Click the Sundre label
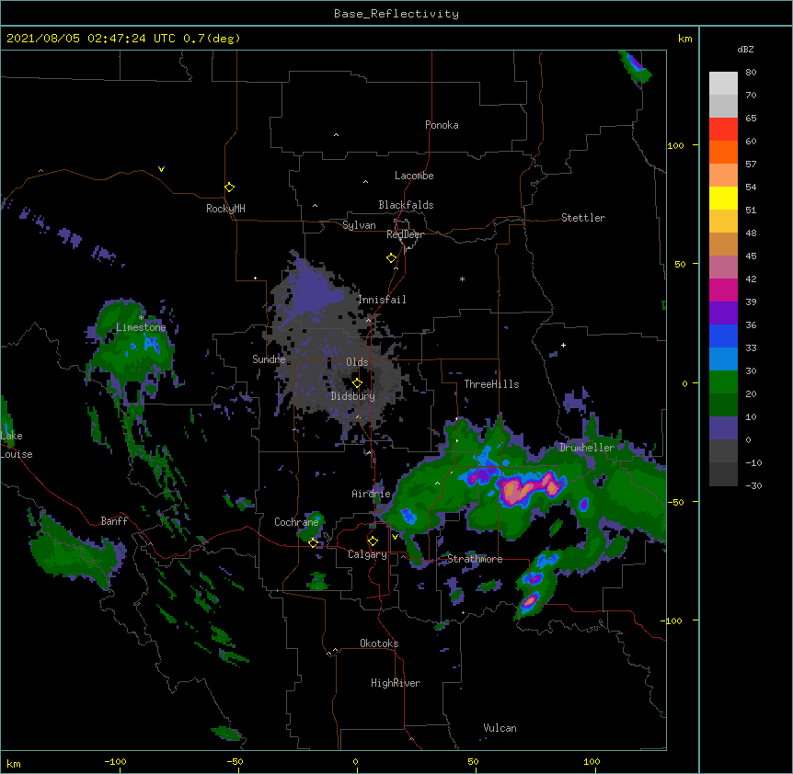793x774 pixels. (x=269, y=359)
